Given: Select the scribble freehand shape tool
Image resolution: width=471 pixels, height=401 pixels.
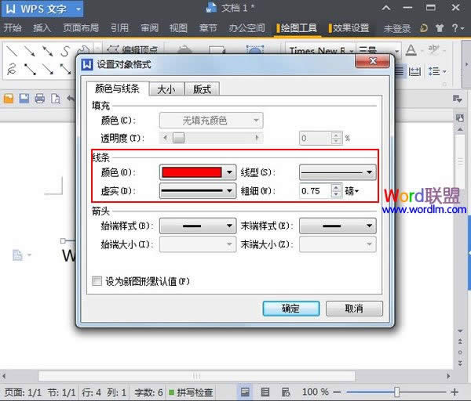Looking at the screenshot, I should click(12, 69).
